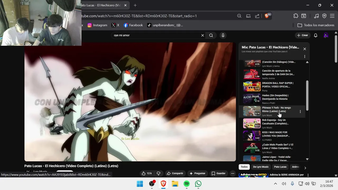Screen dimensions: 338x190
Task: Click the Crear button
Action: coord(302,35)
